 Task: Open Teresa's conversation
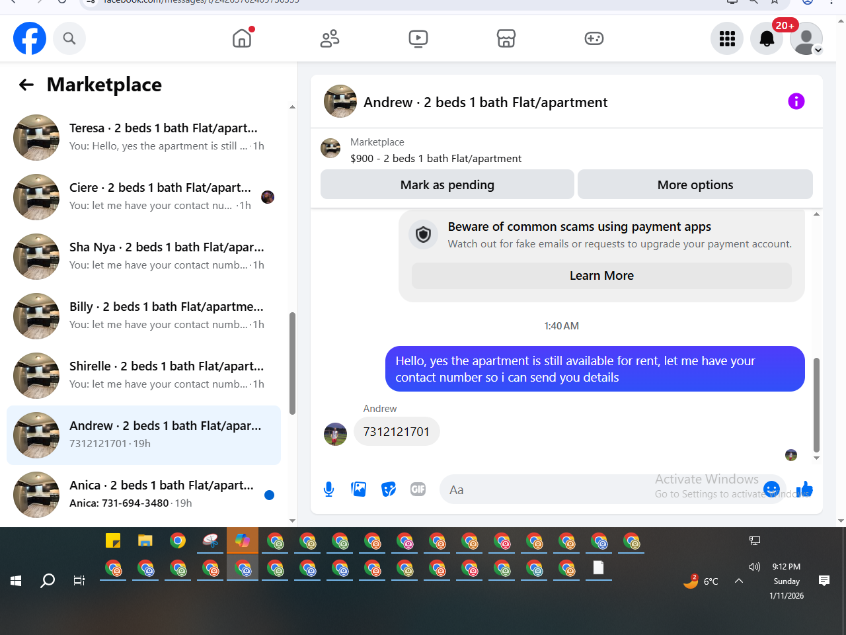point(143,137)
